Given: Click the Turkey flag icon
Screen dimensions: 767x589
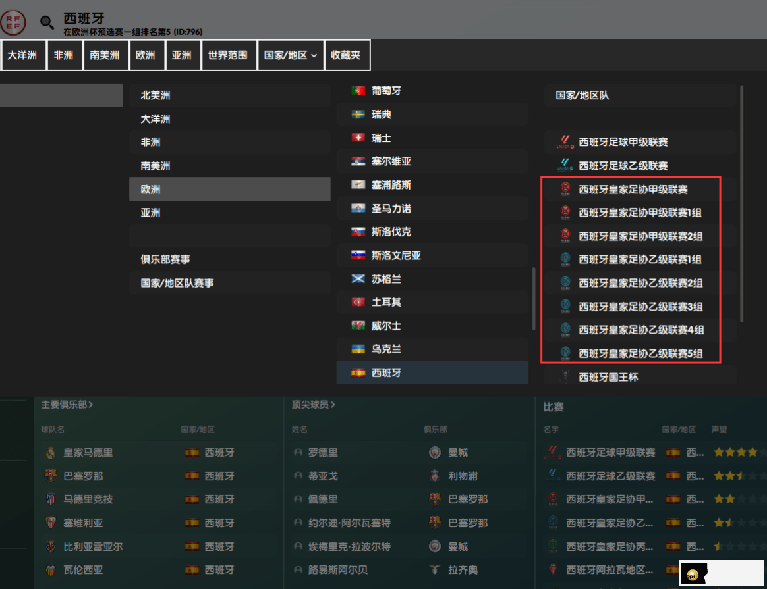Looking at the screenshot, I should (x=358, y=302).
